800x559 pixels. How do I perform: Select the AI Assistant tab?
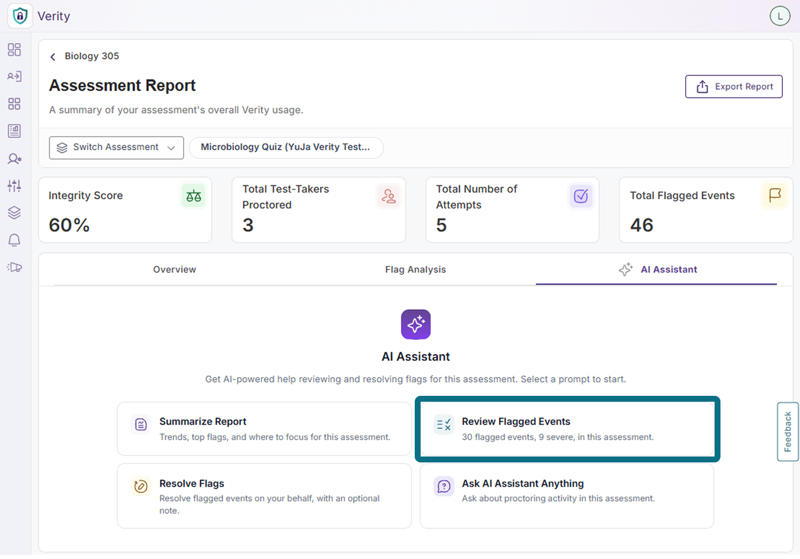pos(656,269)
